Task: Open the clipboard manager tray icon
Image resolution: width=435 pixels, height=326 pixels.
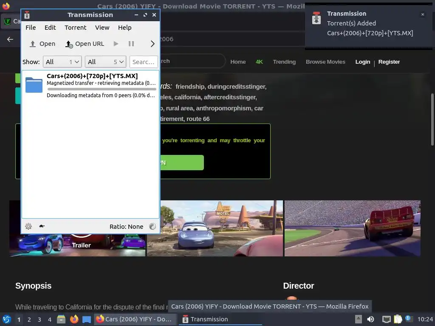Action: tap(398, 319)
